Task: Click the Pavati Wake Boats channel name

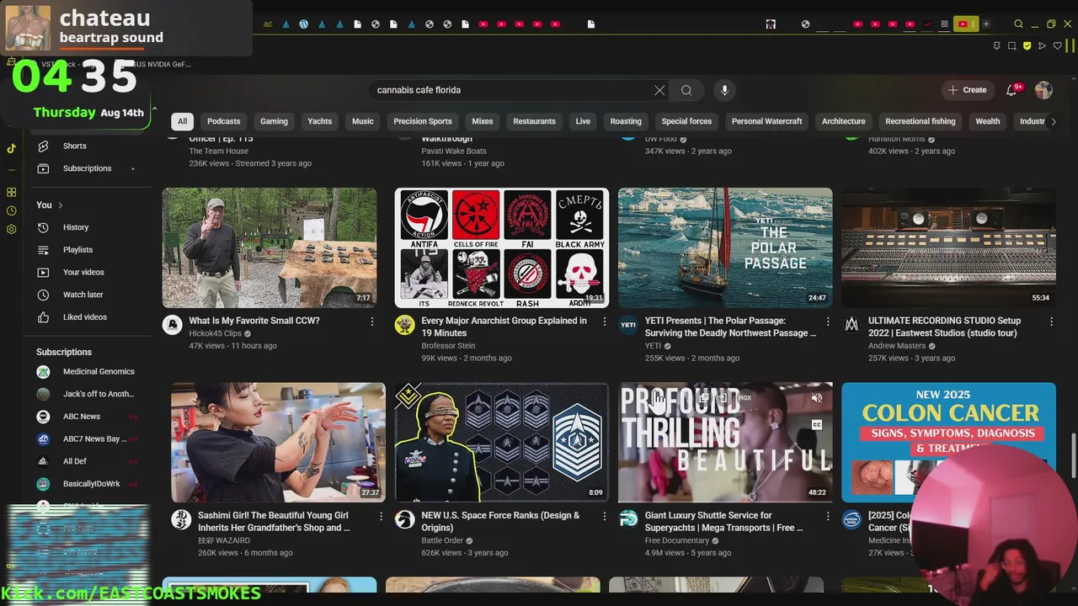Action: (x=454, y=151)
